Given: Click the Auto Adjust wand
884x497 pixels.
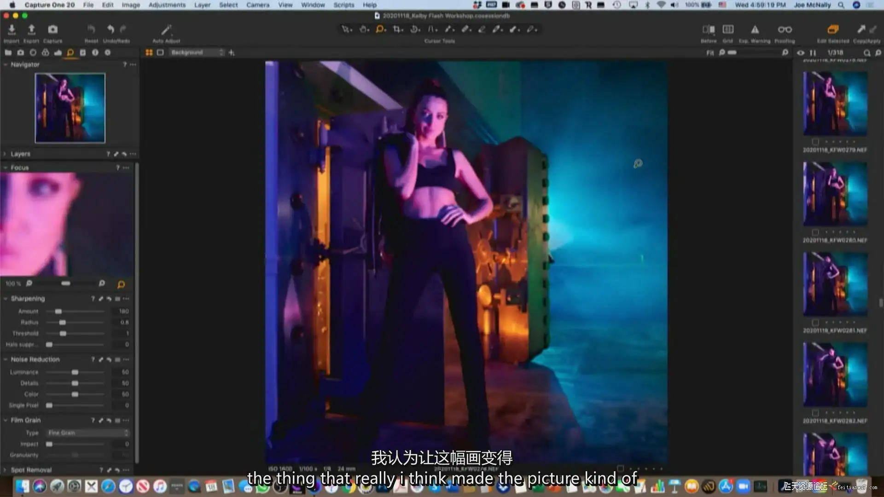Looking at the screenshot, I should (166, 30).
